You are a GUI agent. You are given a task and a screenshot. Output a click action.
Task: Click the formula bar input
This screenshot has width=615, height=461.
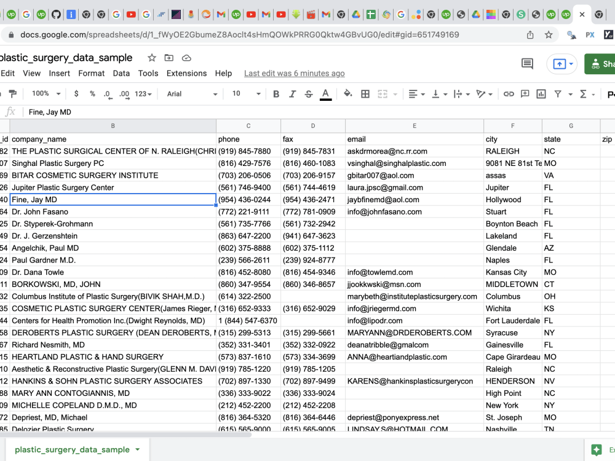pos(318,112)
